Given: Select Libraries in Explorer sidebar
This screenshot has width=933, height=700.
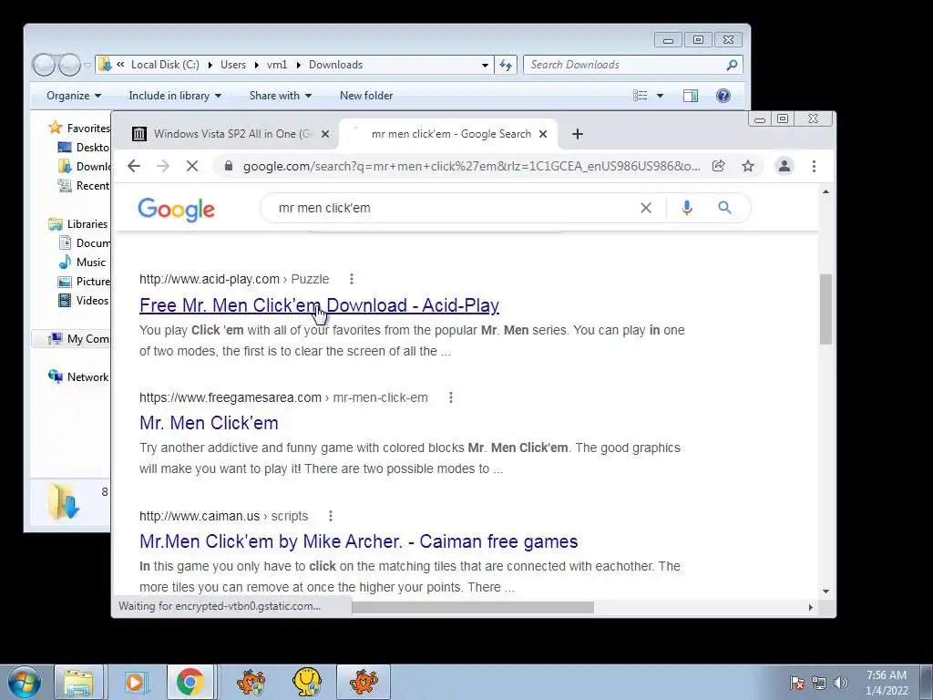Looking at the screenshot, I should [x=79, y=224].
